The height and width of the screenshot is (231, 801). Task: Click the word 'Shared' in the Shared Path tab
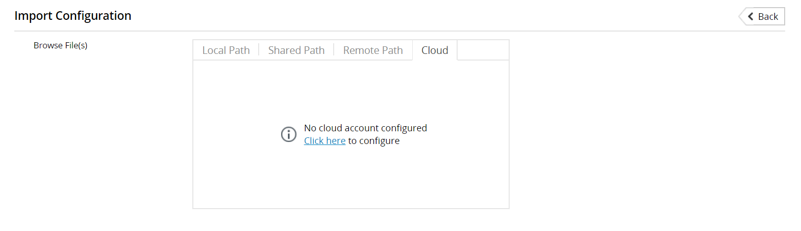coord(284,50)
